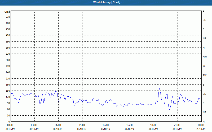Select the 510 value on the degree axis
The height and width of the screenshot is (132, 212).
8,17
